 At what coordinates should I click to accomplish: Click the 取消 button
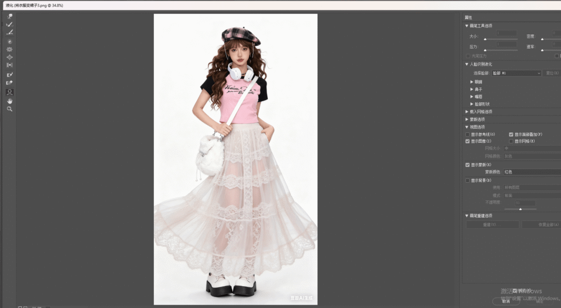[x=506, y=301]
